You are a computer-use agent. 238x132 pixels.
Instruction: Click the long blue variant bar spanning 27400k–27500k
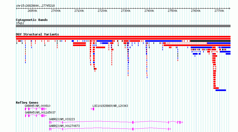click(163, 41)
